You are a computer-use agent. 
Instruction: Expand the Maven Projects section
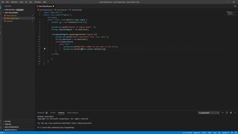coord(18,130)
